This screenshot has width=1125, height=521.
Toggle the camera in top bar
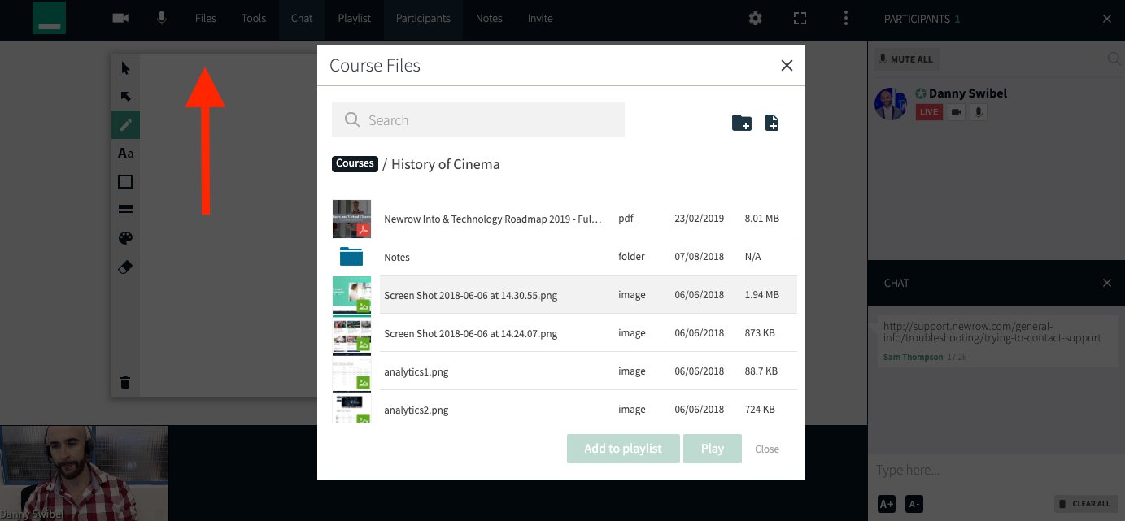(121, 18)
